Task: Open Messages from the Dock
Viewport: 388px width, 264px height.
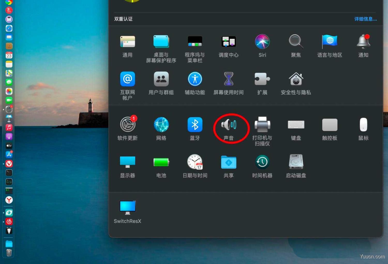Action: (x=9, y=82)
